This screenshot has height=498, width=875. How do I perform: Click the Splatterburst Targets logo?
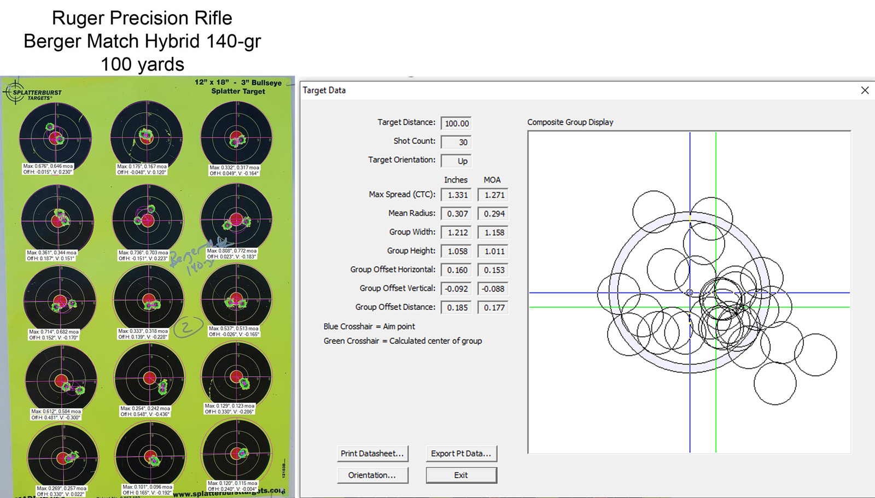click(33, 93)
